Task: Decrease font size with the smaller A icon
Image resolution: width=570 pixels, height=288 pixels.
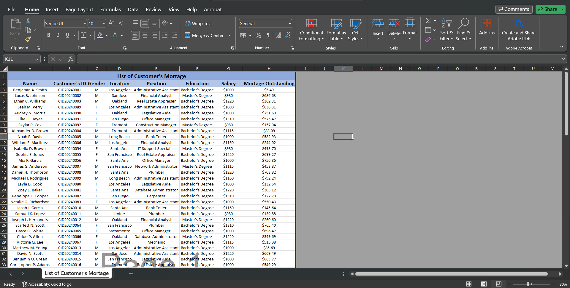Action: pos(121,23)
